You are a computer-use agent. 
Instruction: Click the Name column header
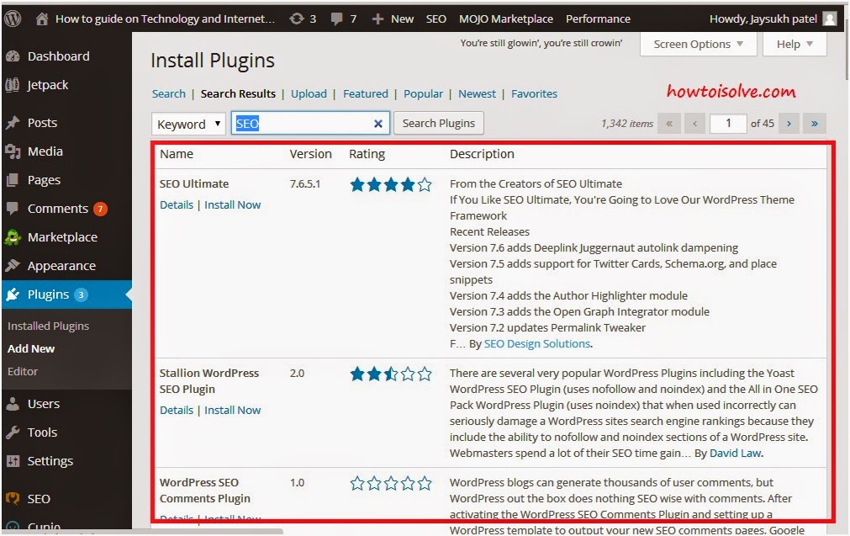177,154
